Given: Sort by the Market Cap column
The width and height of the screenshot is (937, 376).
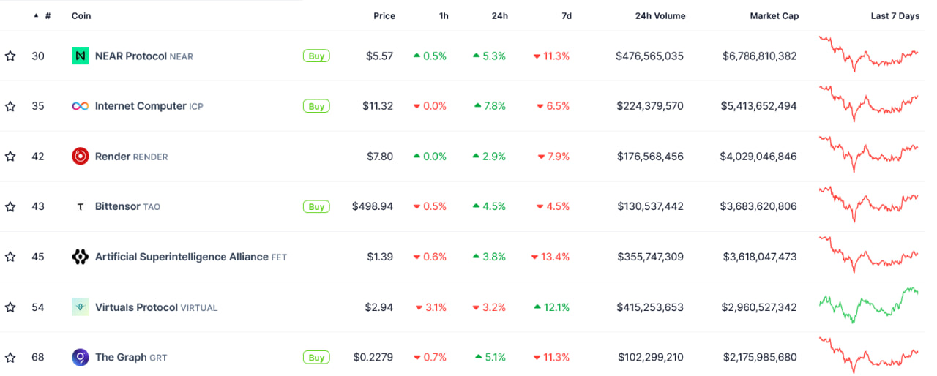Looking at the screenshot, I should click(774, 15).
